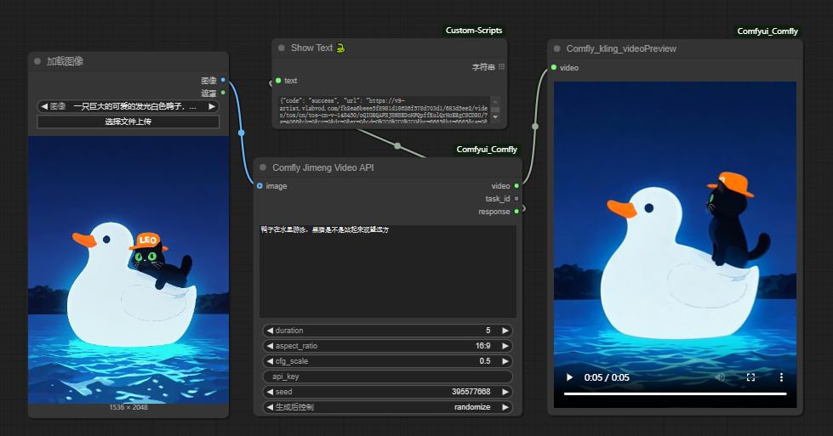Decrease seed value with left arrow

point(270,392)
